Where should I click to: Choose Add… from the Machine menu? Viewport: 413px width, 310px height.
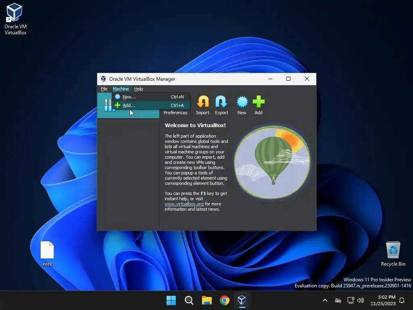tap(151, 105)
